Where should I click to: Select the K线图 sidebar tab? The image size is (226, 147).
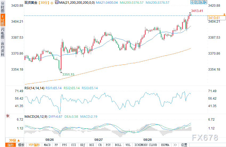[x=3, y=21]
